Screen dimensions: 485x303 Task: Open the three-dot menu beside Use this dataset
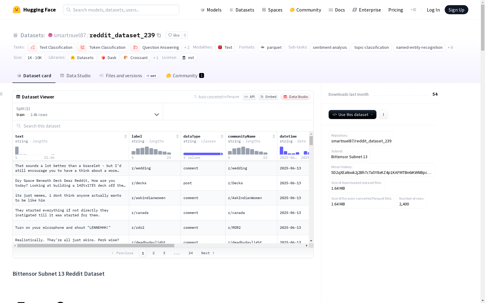tap(383, 115)
